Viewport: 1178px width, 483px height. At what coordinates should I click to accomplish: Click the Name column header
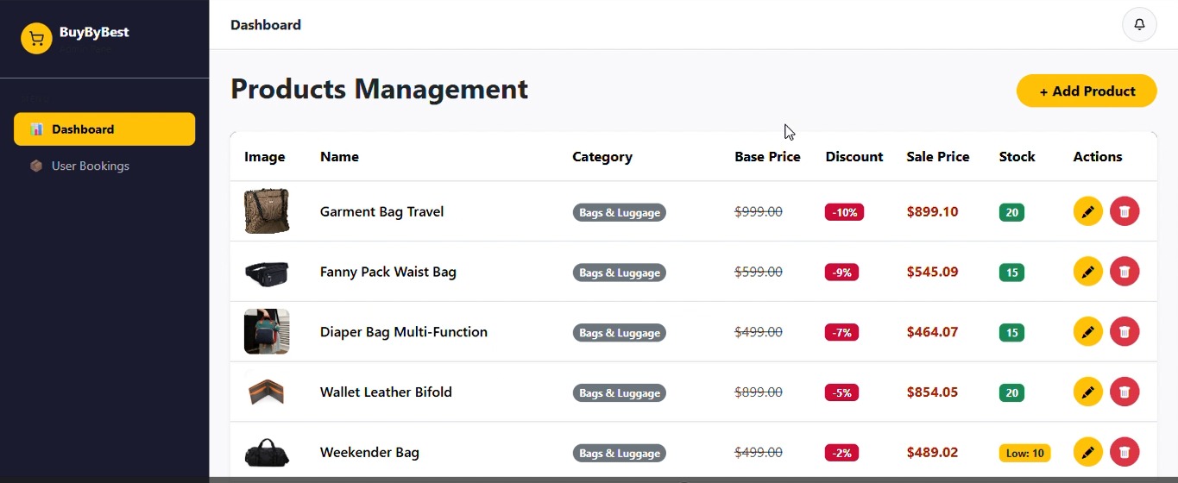pos(339,157)
